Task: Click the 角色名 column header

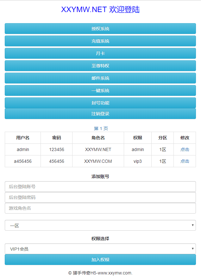Action: tap(98, 138)
